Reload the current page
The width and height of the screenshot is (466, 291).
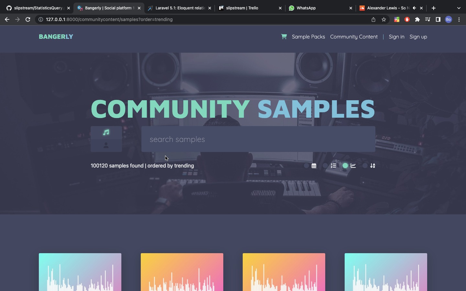pyautogui.click(x=28, y=19)
